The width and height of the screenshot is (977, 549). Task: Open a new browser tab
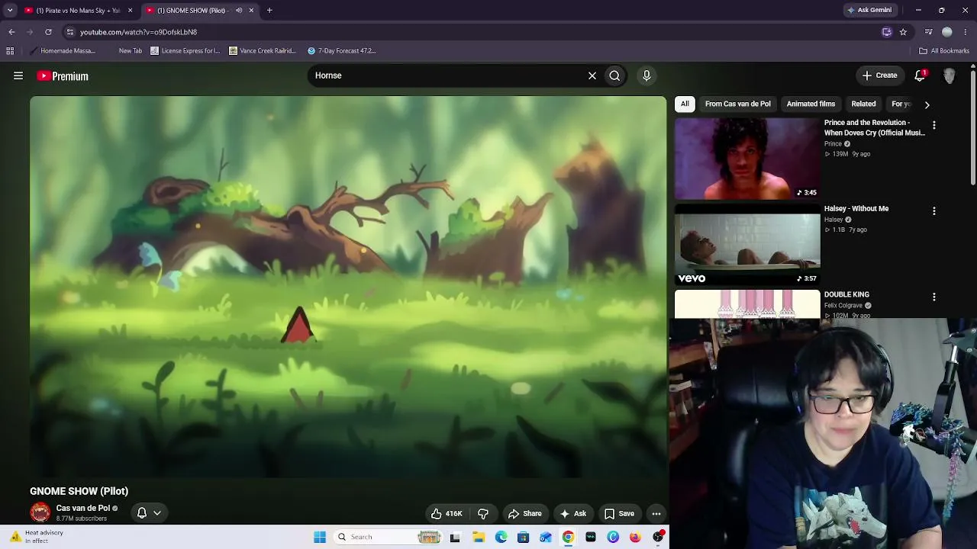click(269, 11)
